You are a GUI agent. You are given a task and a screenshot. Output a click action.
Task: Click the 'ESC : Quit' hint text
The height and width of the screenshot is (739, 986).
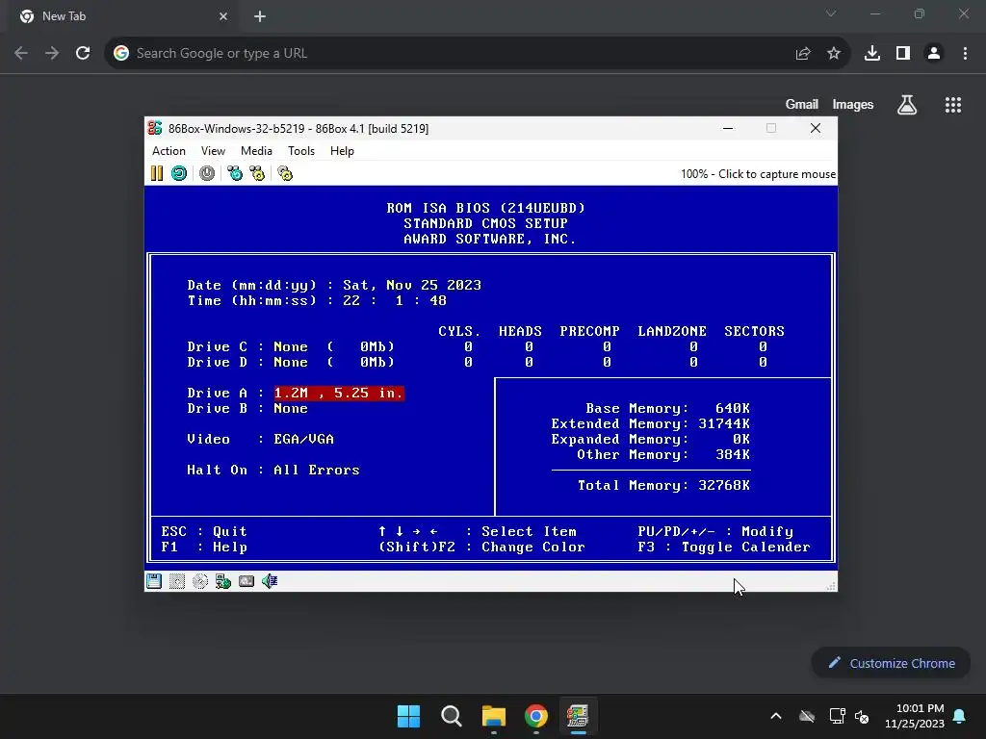(204, 531)
